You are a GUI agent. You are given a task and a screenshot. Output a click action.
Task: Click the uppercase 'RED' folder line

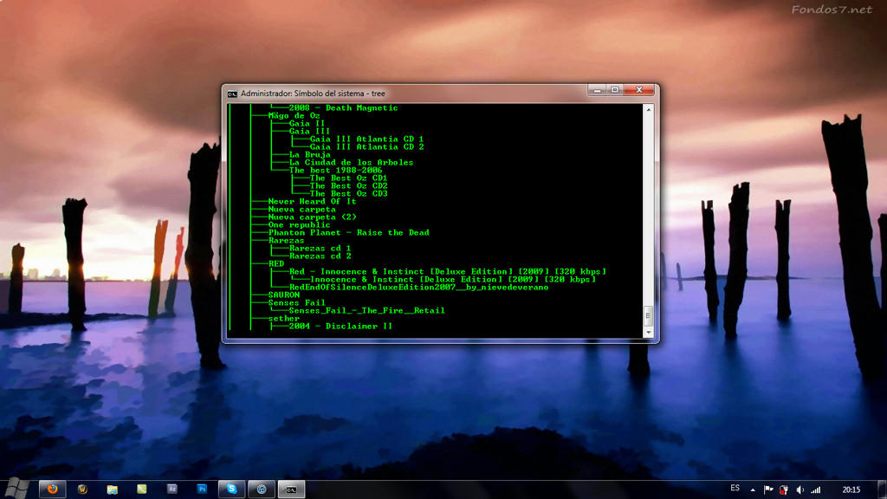pyautogui.click(x=276, y=264)
